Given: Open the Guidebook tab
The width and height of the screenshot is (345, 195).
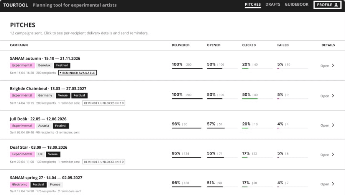Looking at the screenshot, I should (x=296, y=5).
